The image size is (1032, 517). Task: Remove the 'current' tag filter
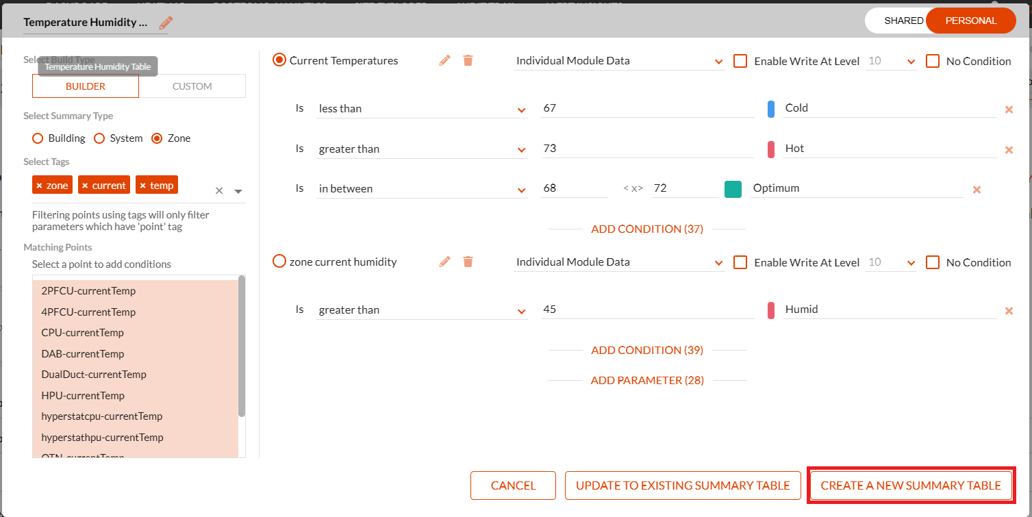(85, 186)
